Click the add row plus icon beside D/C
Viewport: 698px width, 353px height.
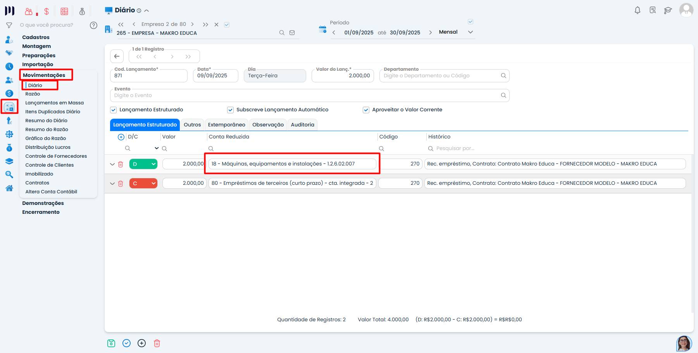point(121,137)
